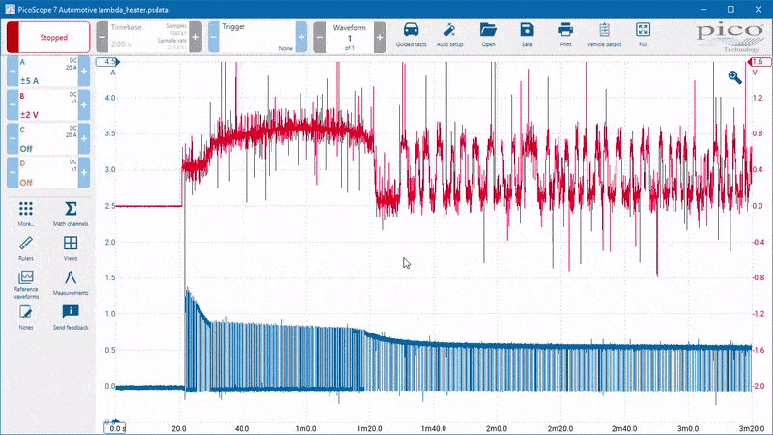The image size is (773, 435).
Task: Click the zoom magnifier on the graph
Action: pos(734,77)
